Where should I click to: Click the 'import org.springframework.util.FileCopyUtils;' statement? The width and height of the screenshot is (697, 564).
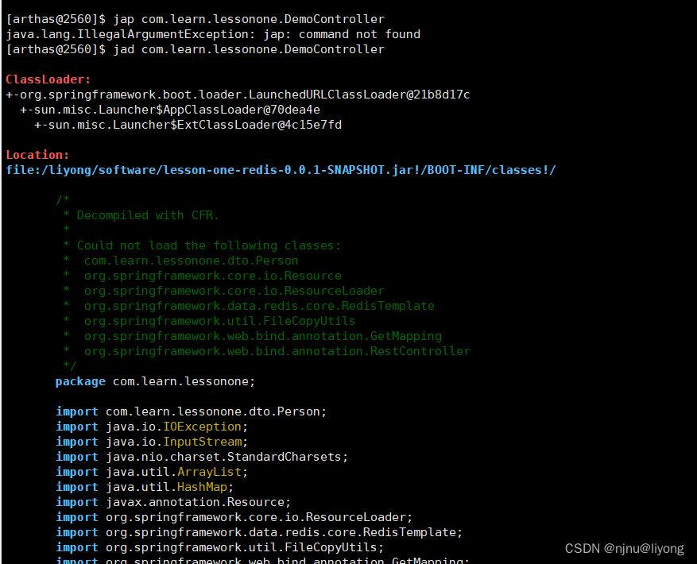(x=219, y=548)
